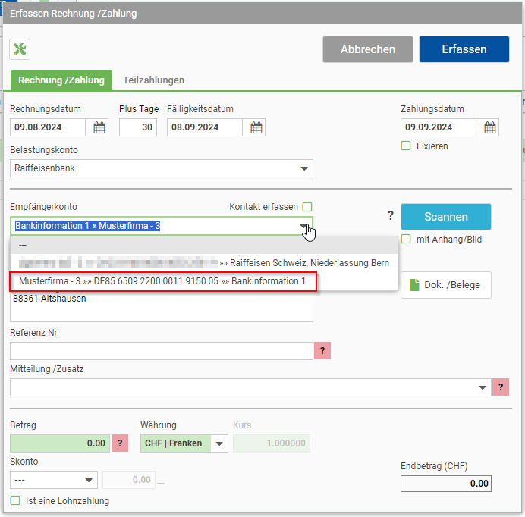Image resolution: width=525 pixels, height=517 pixels.
Task: Check the Ist eine Lohnzahlung box
Action: coord(15,500)
